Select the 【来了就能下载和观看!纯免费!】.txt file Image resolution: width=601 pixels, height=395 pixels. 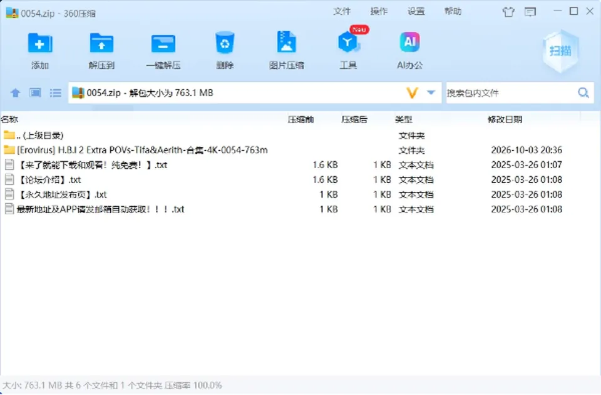click(x=300, y=165)
